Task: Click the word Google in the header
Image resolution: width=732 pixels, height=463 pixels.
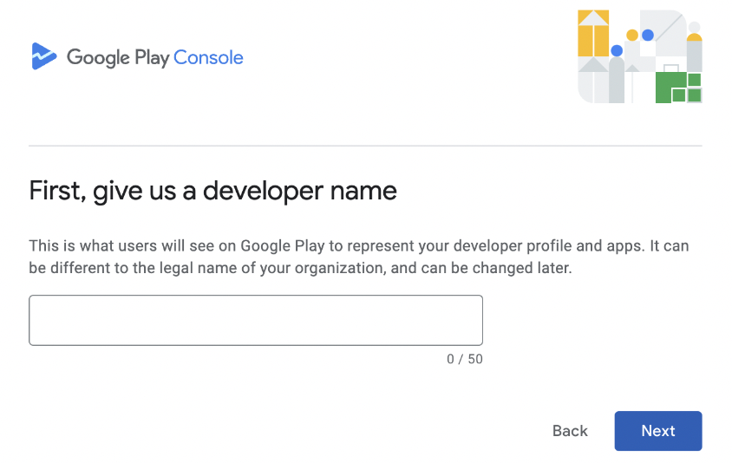Action: (x=99, y=58)
